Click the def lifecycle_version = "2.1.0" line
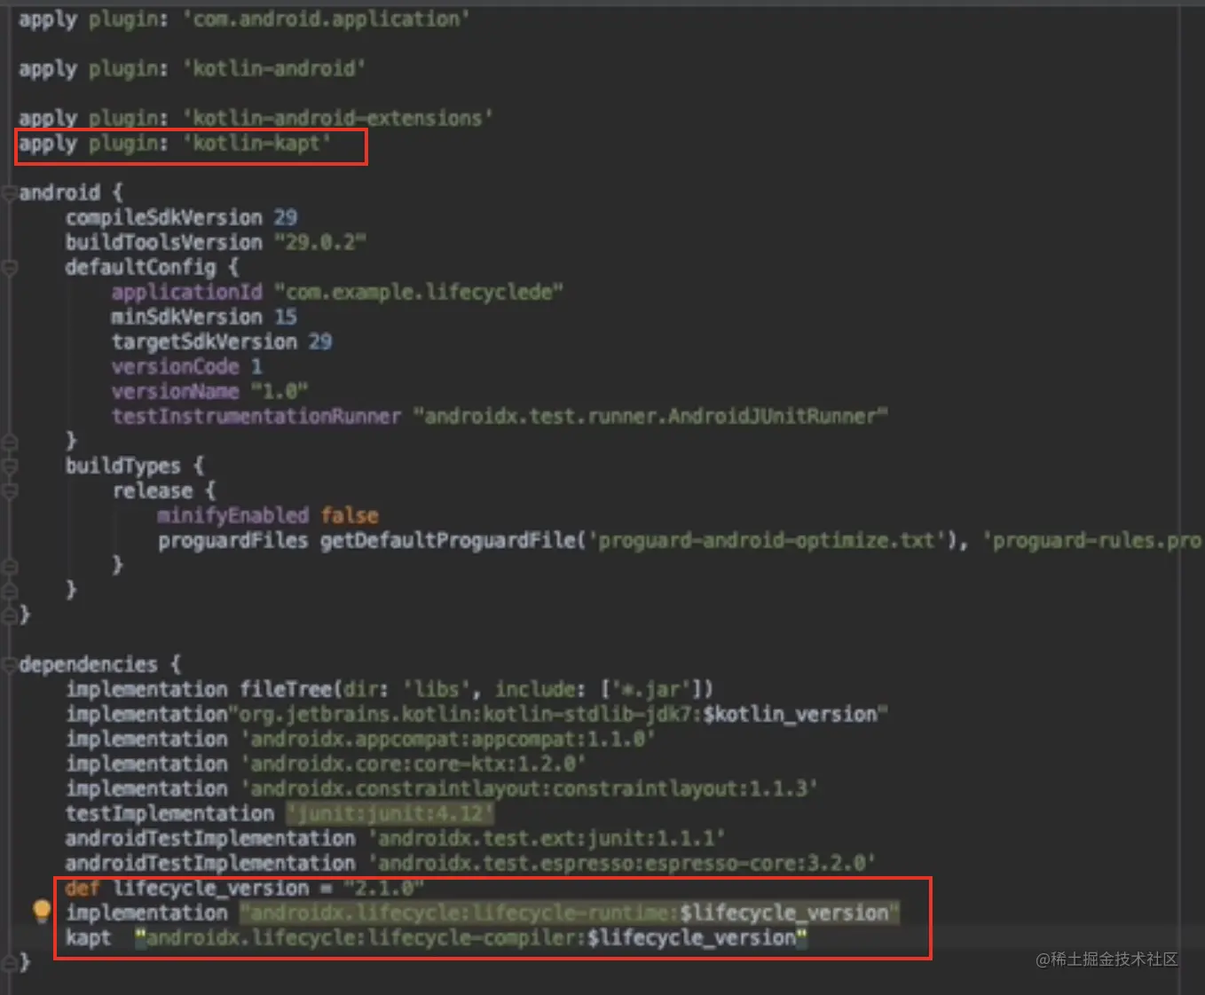 pos(245,888)
